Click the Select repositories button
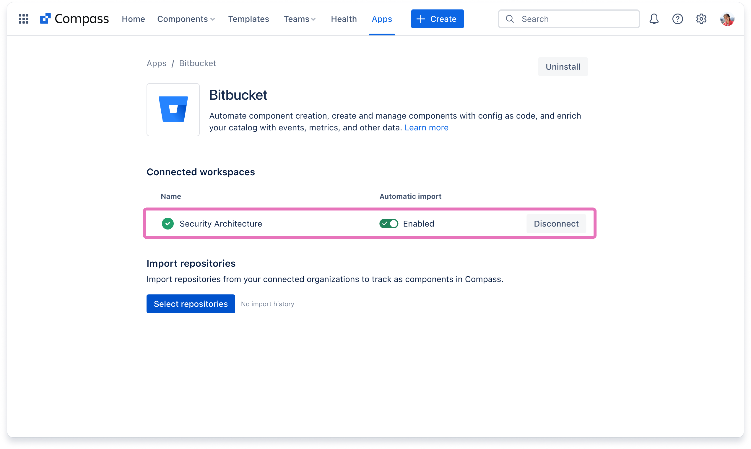This screenshot has height=449, width=751. pos(191,304)
